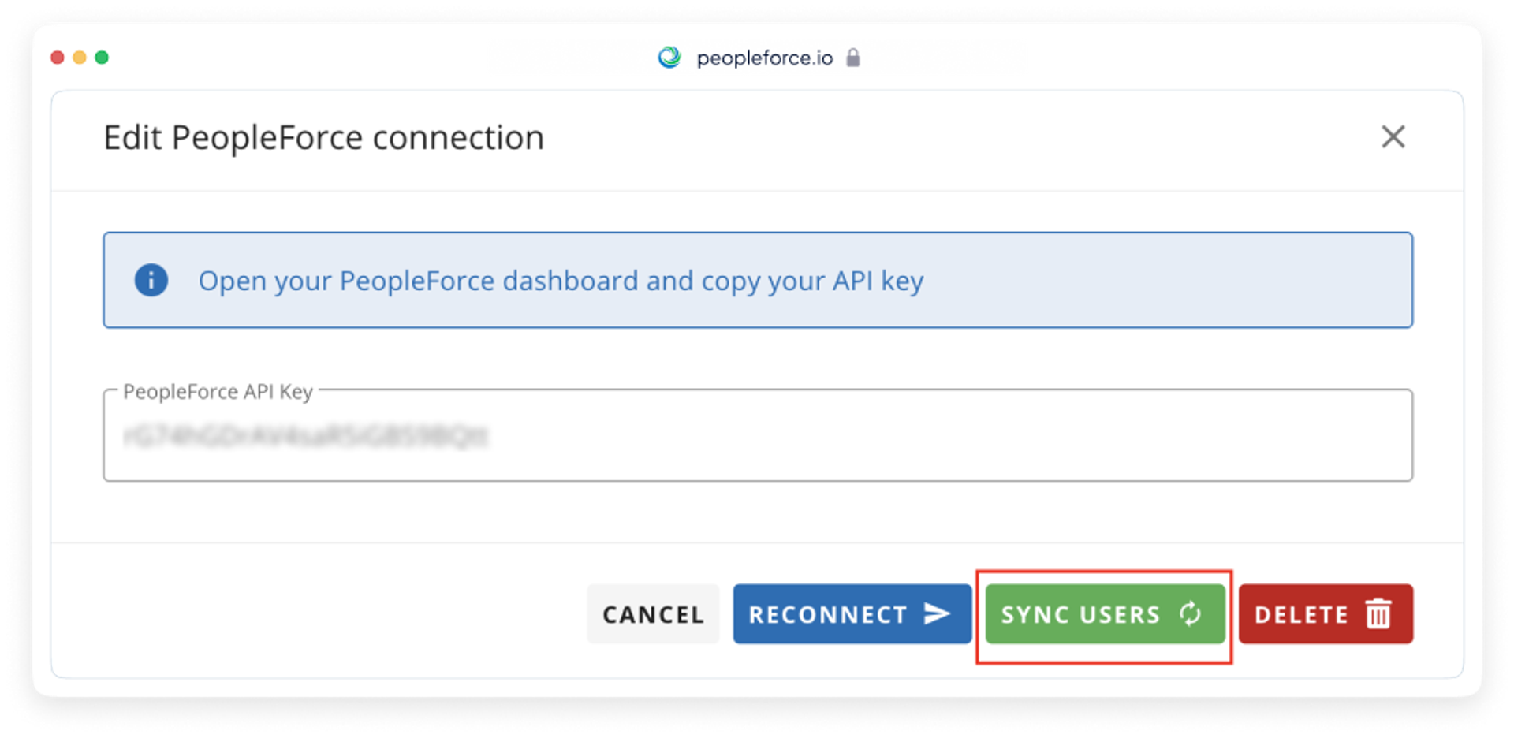Click the blurred API key value text

tap(306, 436)
